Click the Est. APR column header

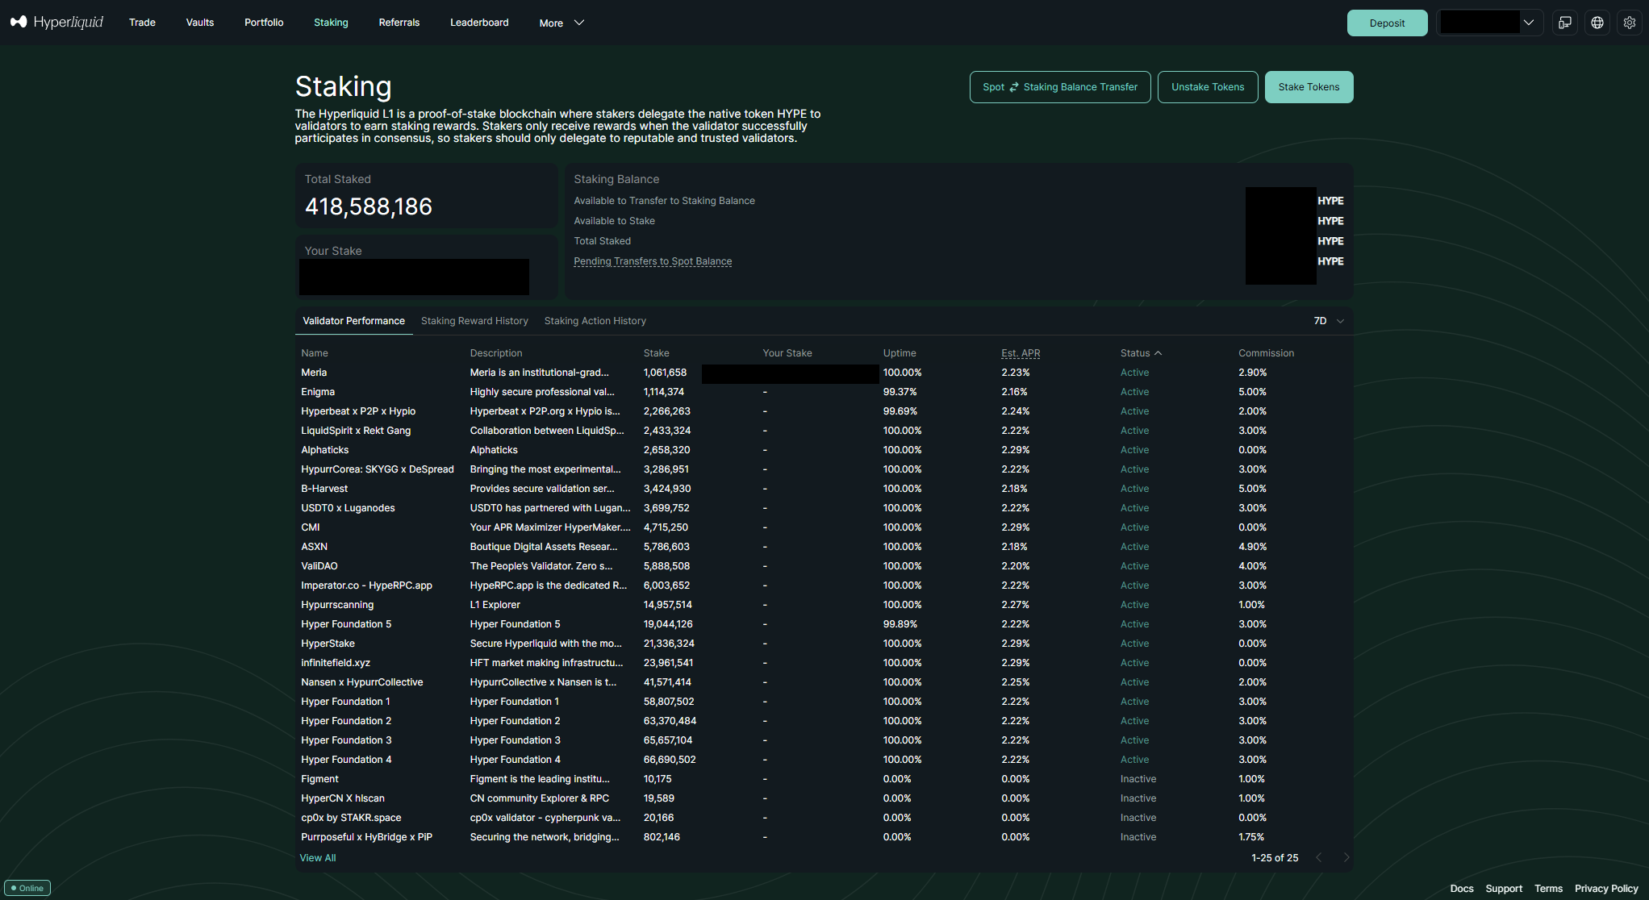click(x=1021, y=353)
